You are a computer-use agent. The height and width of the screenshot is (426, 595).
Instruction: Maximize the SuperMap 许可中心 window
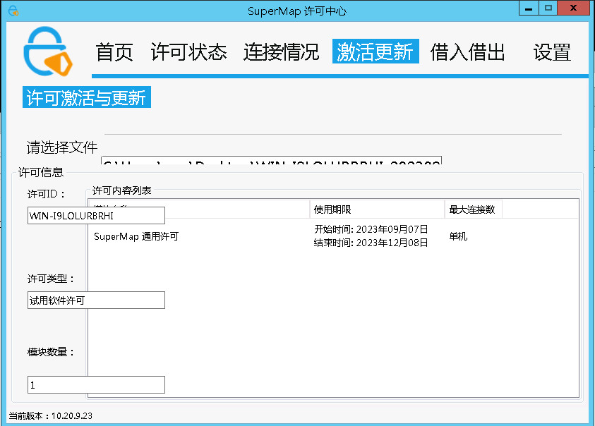click(x=548, y=8)
